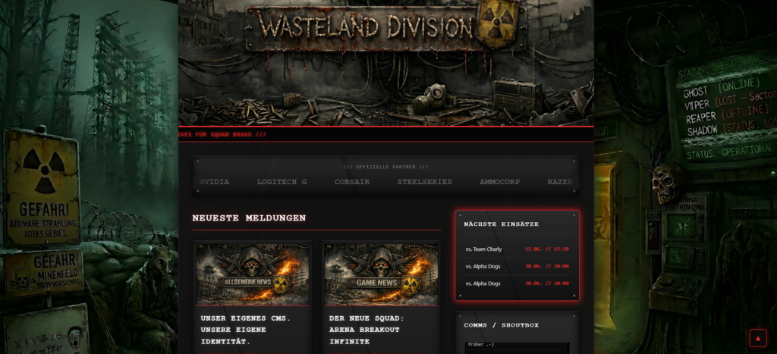Click the scroll-to-top arrow button

[x=758, y=338]
